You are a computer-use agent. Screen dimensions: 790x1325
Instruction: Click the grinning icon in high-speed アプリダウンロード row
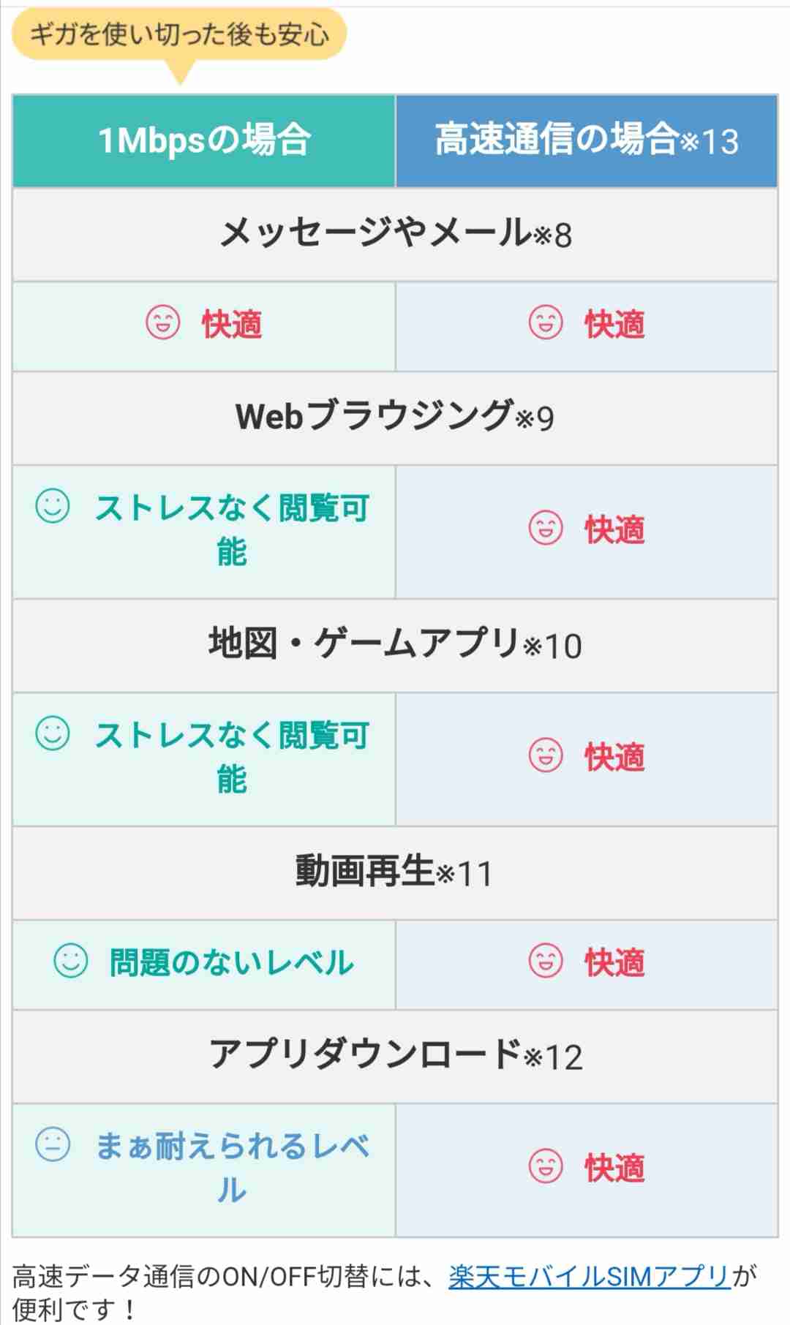(x=546, y=1166)
